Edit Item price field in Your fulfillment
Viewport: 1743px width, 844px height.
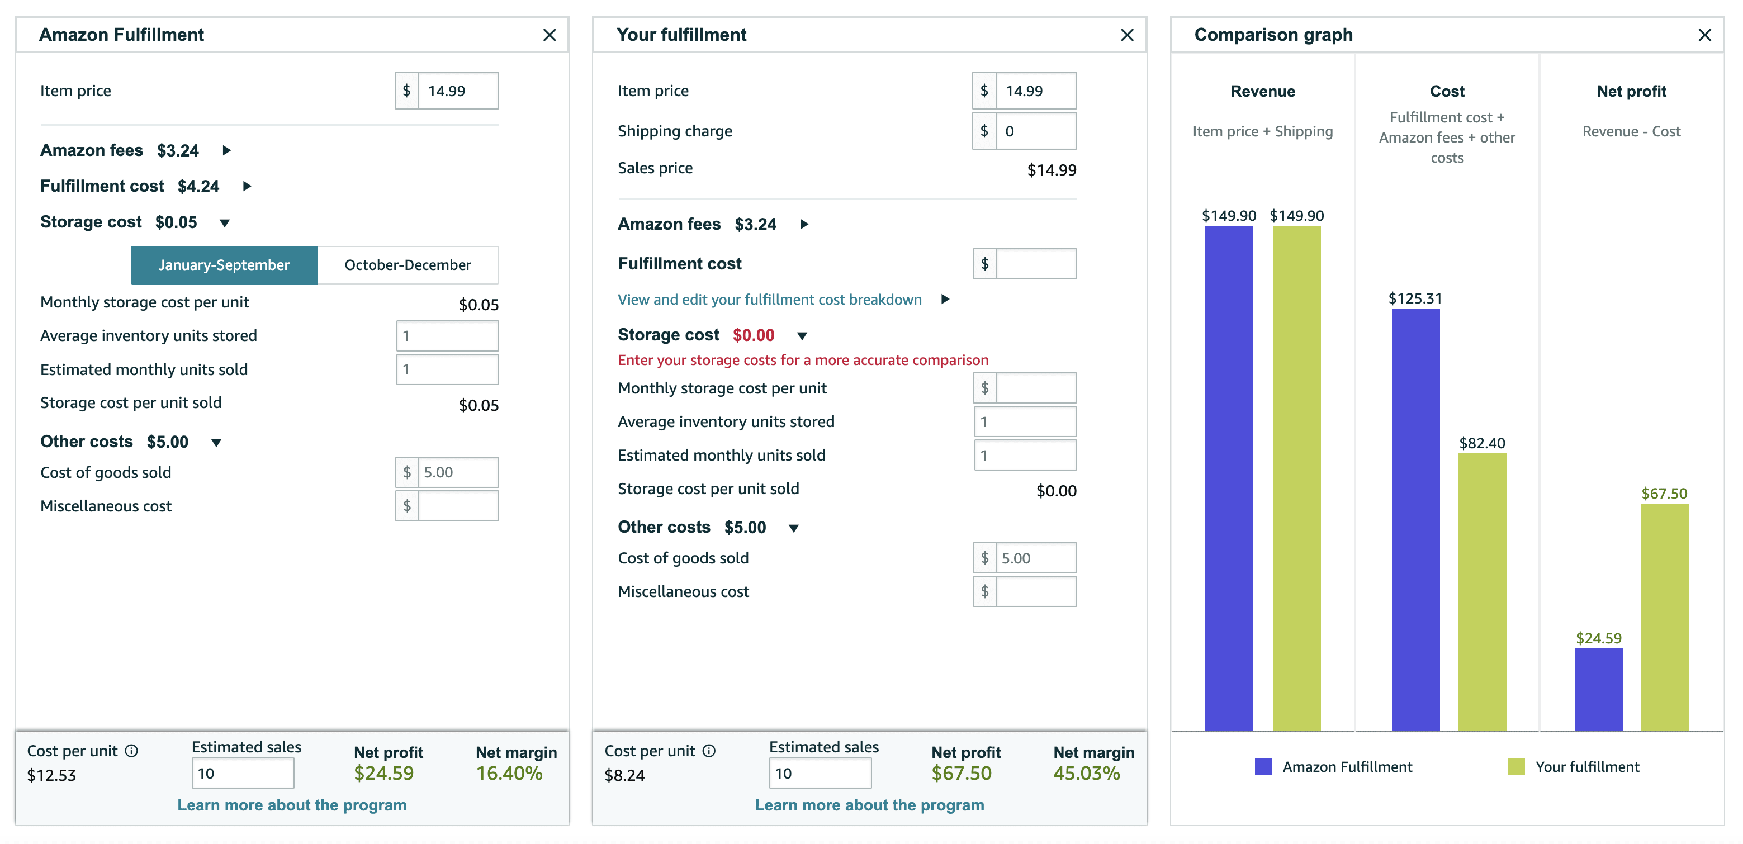1036,91
